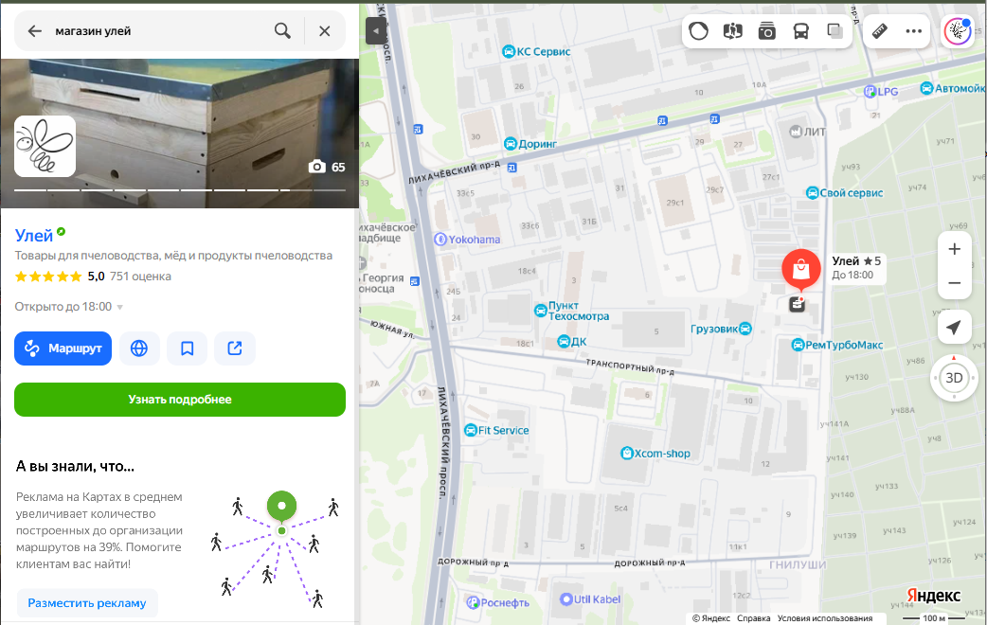
Task: Click the five yellow rating stars
Action: coord(48,277)
